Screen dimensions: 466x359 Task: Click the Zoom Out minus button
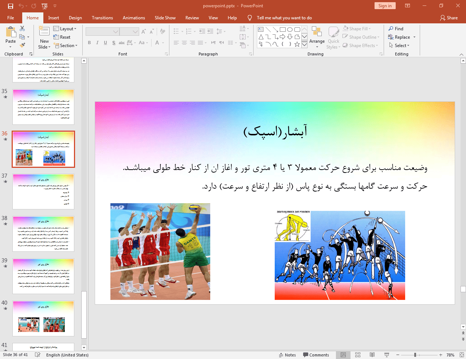click(398, 355)
